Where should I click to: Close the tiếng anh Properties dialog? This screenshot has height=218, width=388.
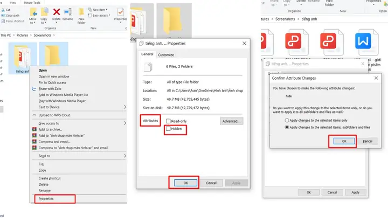click(x=244, y=43)
